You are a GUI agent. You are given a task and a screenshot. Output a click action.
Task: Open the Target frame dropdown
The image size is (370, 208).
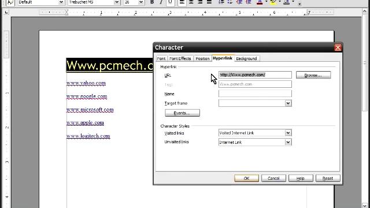[x=288, y=103]
